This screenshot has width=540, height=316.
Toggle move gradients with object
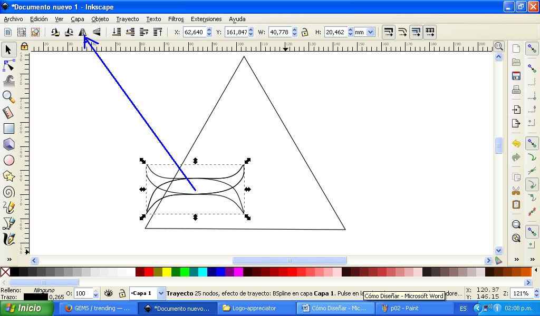(416, 32)
